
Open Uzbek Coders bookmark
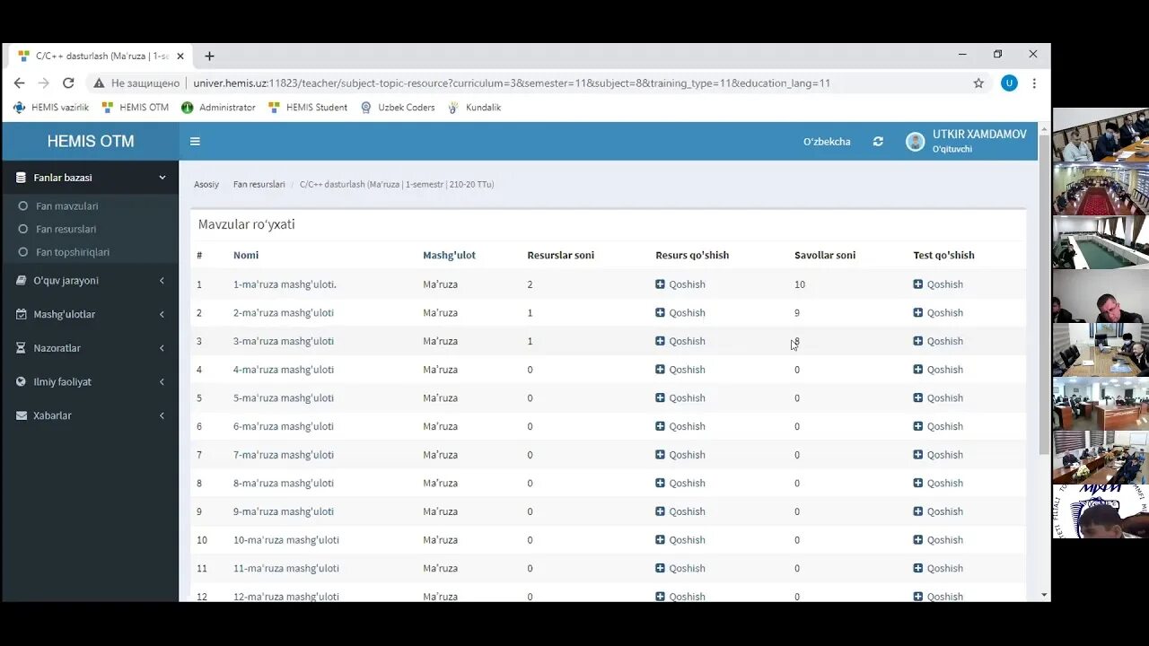(x=398, y=107)
